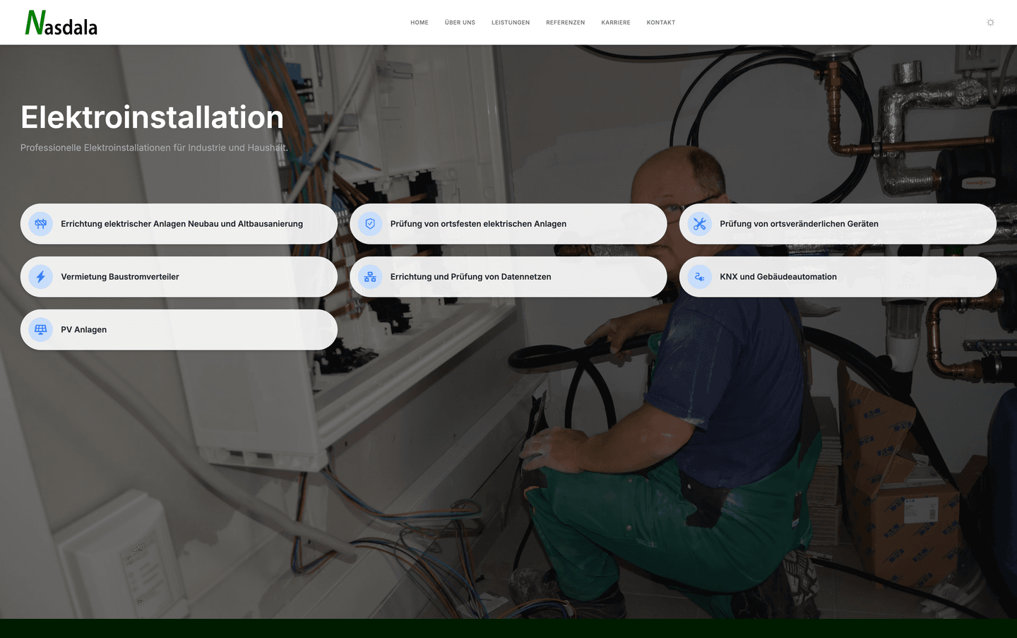Click the solar panel icon for PV Anlagen
Screen dimensions: 1017x638
tap(41, 329)
